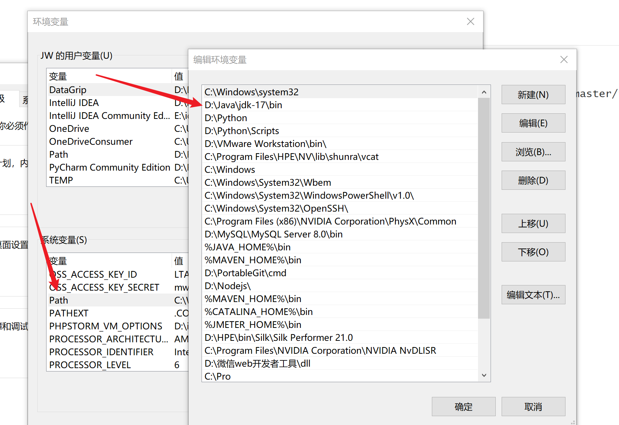Select the D:\PortableGit\cmd entry
This screenshot has height=425, width=619.
tap(340, 273)
